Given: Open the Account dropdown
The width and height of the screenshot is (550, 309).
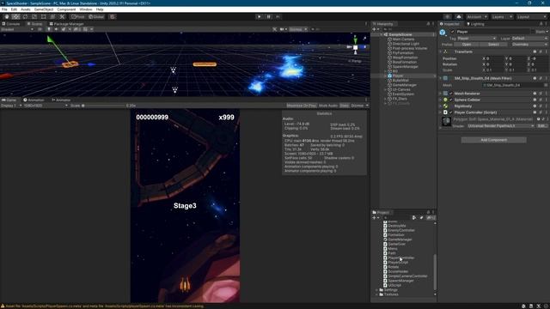Looking at the screenshot, I should (476, 16).
